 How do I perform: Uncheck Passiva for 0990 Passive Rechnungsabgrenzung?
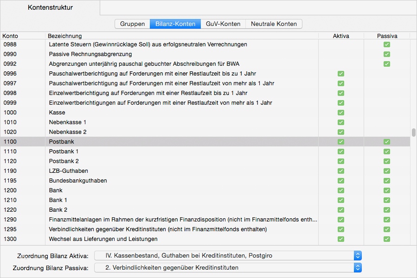pyautogui.click(x=387, y=54)
